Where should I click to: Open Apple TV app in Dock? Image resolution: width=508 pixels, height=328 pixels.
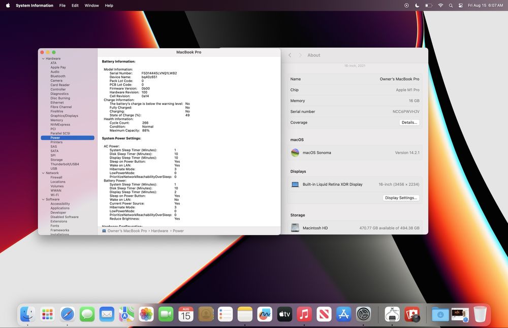point(284,314)
